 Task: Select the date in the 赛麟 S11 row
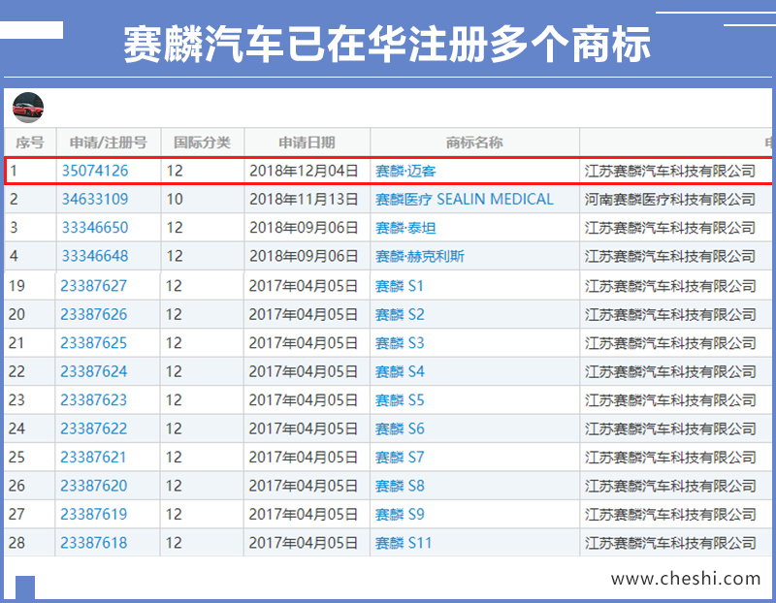click(x=304, y=543)
